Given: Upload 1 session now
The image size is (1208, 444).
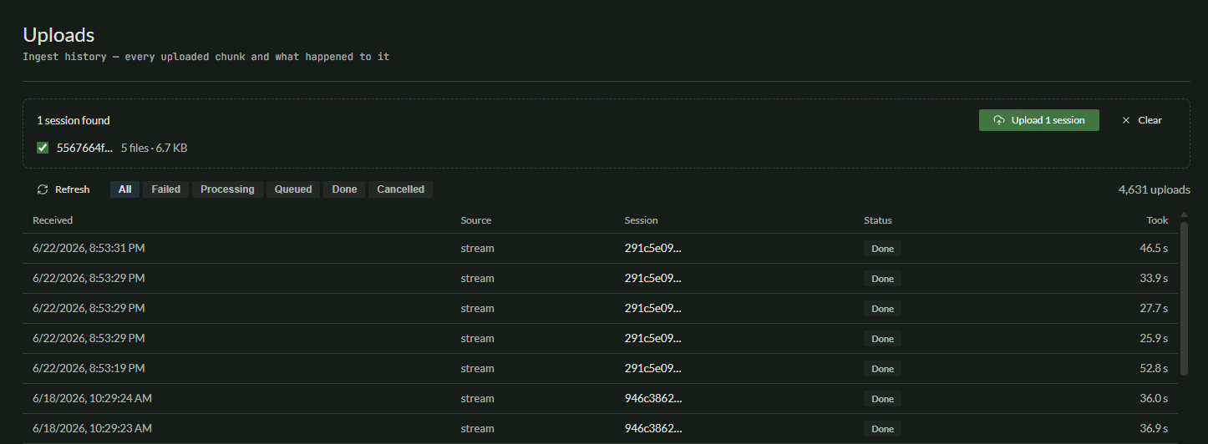Looking at the screenshot, I should (x=1039, y=120).
